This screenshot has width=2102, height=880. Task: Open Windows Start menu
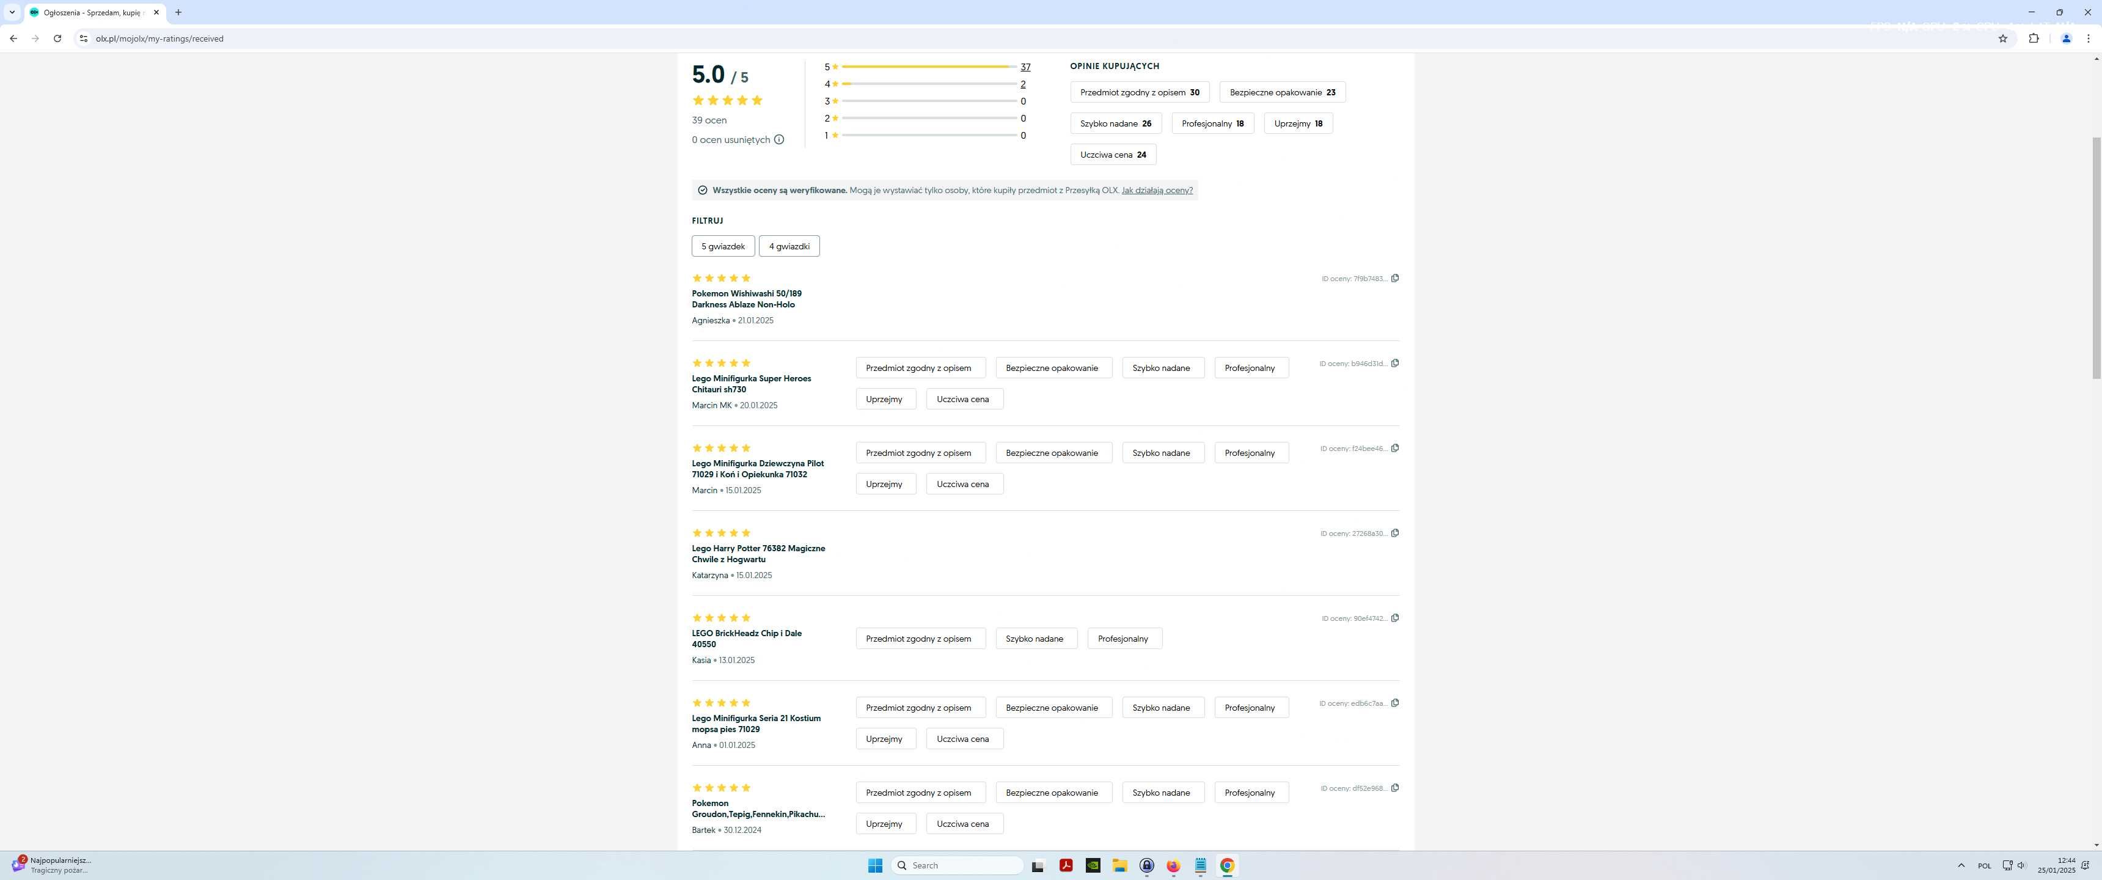[x=875, y=865]
